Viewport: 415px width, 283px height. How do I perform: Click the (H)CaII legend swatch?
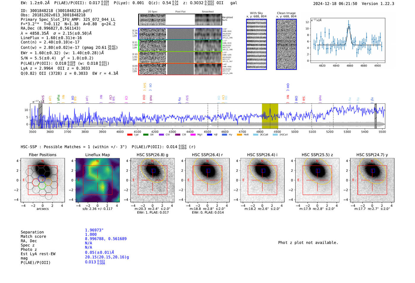point(275,135)
